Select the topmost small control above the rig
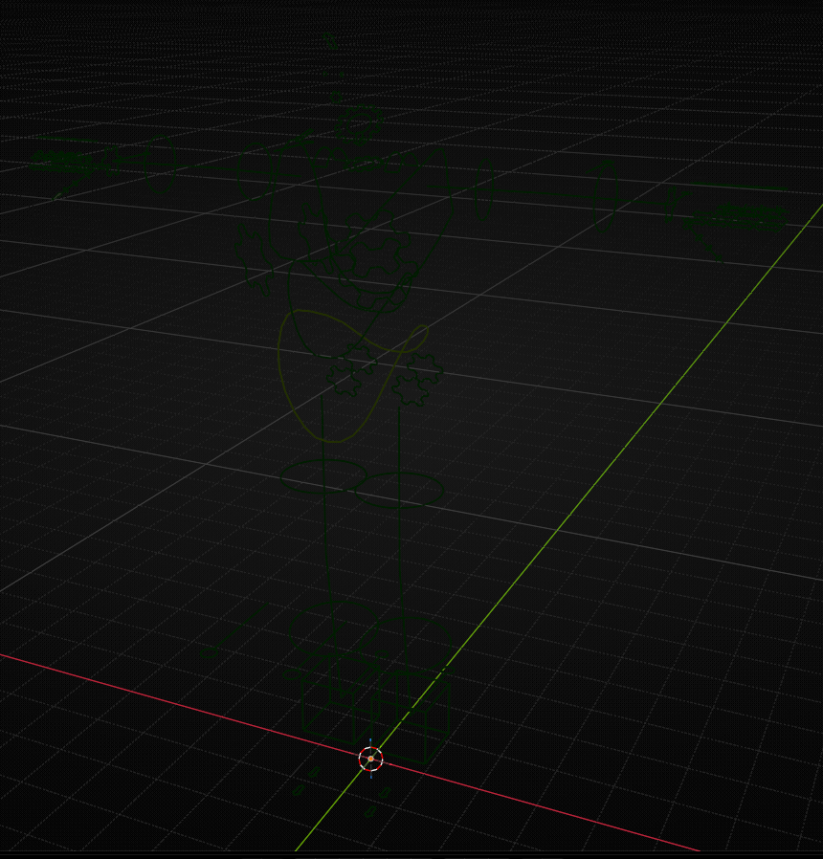Screen dimensions: 823x859 tap(329, 40)
